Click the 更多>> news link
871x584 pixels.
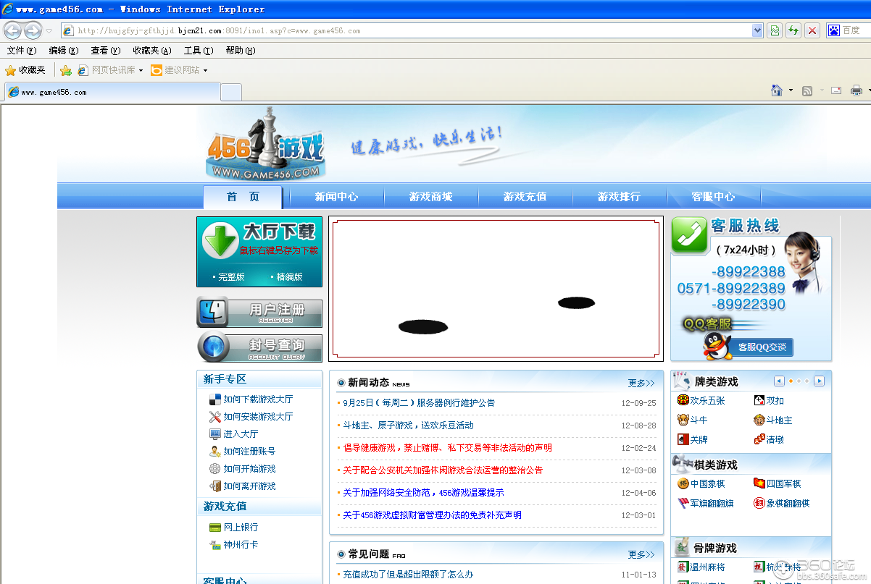click(x=641, y=383)
